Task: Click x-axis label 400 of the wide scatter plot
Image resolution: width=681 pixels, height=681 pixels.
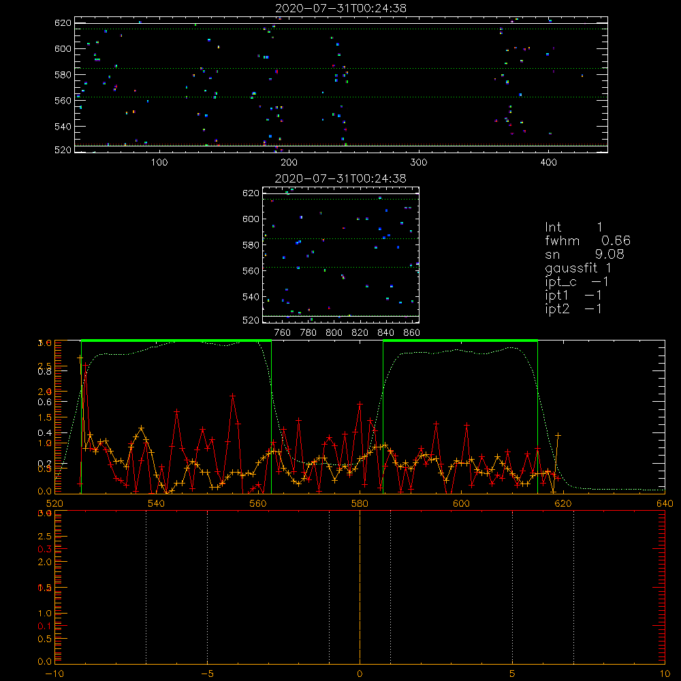Action: (x=548, y=163)
